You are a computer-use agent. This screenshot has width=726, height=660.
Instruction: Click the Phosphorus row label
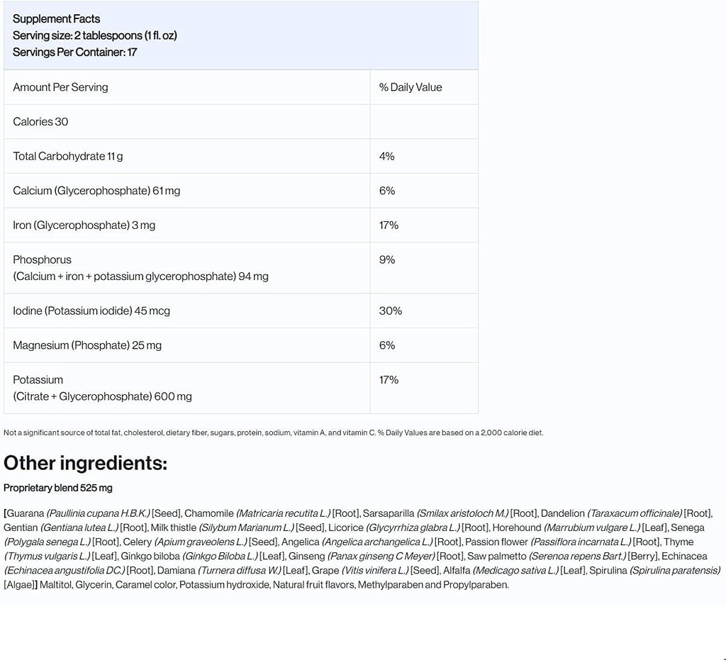[x=43, y=259]
